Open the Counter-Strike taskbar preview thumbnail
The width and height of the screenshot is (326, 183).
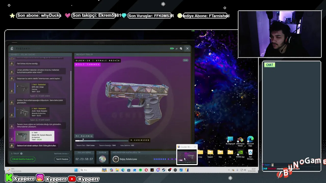pyautogui.click(x=187, y=156)
